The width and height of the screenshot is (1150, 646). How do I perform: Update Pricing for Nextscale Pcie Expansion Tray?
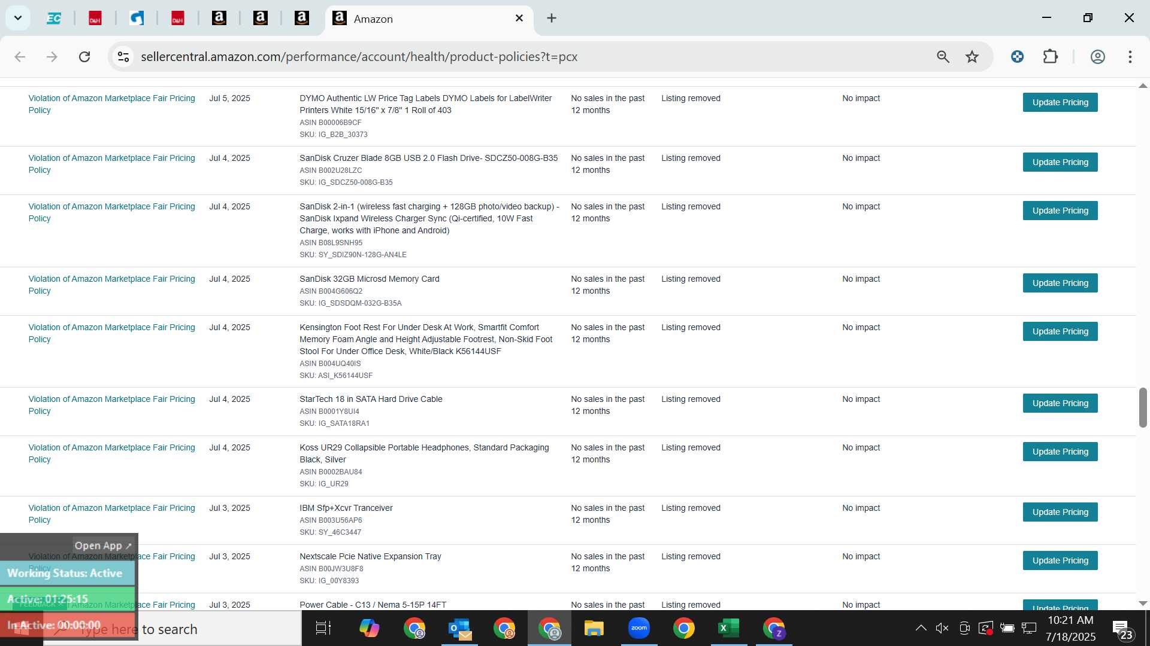pyautogui.click(x=1060, y=560)
